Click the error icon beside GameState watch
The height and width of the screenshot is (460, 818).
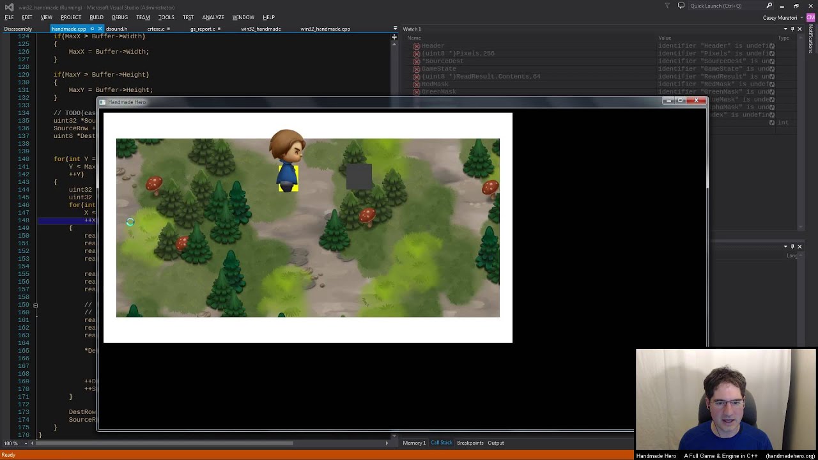coord(416,69)
